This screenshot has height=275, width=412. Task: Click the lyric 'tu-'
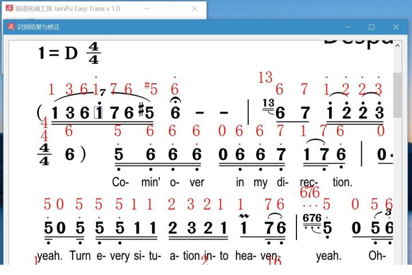[155, 256]
